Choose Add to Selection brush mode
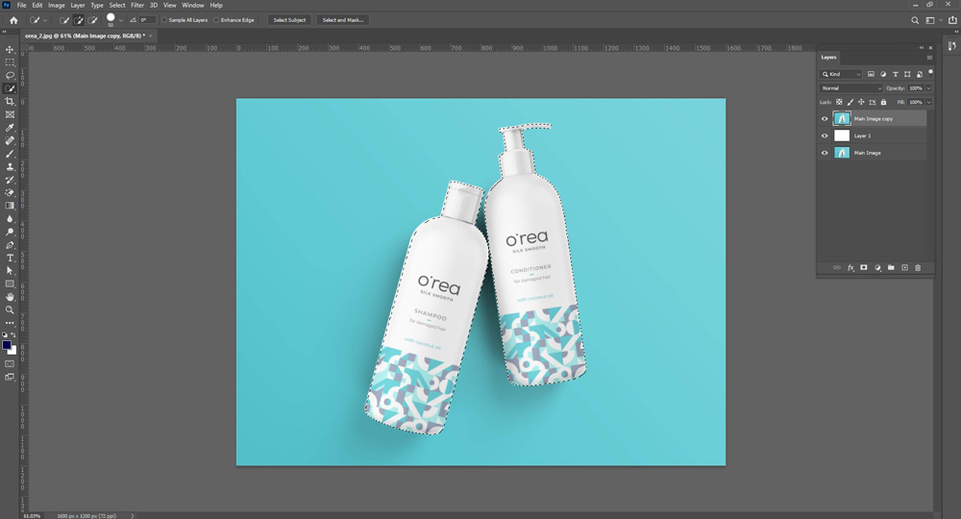This screenshot has height=519, width=961. pos(79,20)
